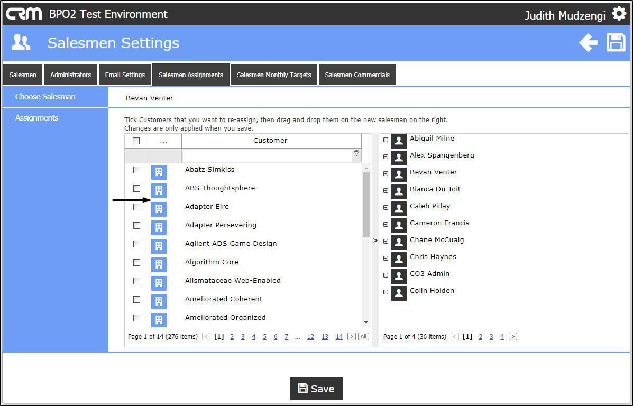
Task: Expand the Bevan Venter salesman node
Action: (x=386, y=173)
